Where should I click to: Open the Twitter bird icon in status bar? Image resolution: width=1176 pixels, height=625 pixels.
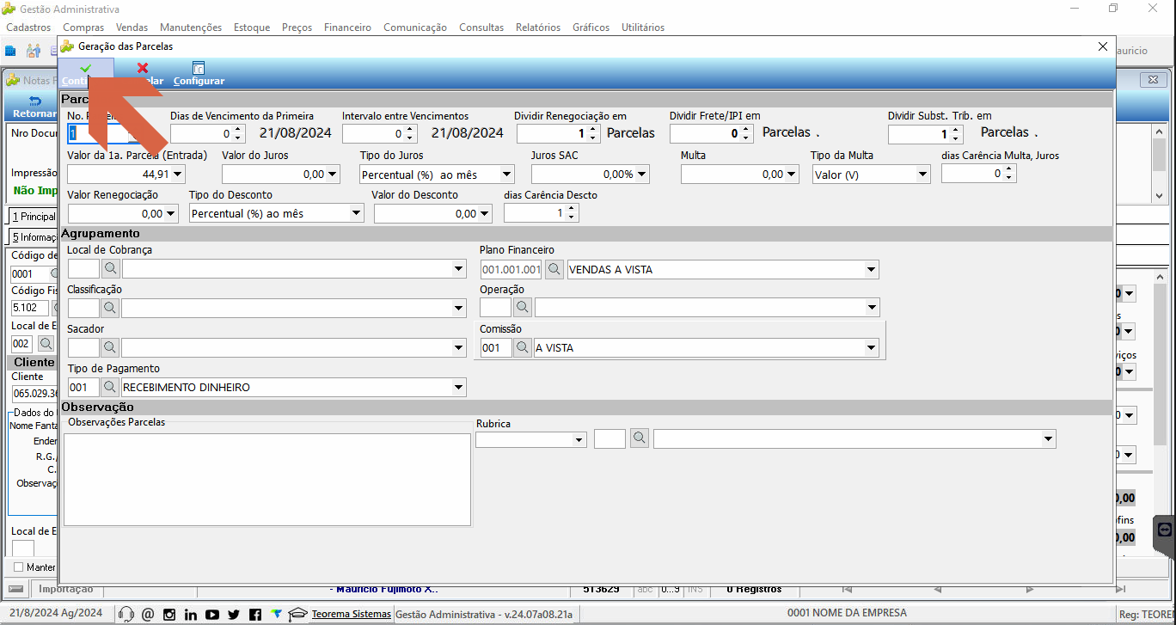tap(234, 614)
